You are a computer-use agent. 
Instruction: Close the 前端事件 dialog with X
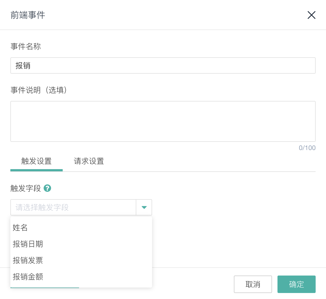click(311, 15)
